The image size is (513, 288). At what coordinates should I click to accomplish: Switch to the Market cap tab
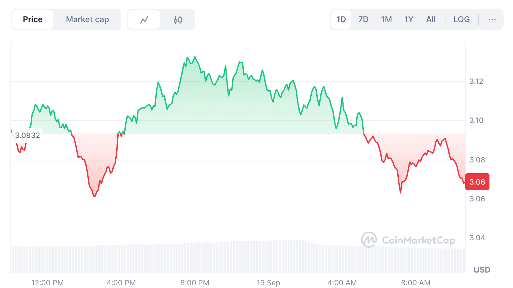coord(87,19)
